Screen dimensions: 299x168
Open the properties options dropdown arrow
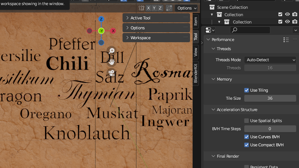[296, 30]
